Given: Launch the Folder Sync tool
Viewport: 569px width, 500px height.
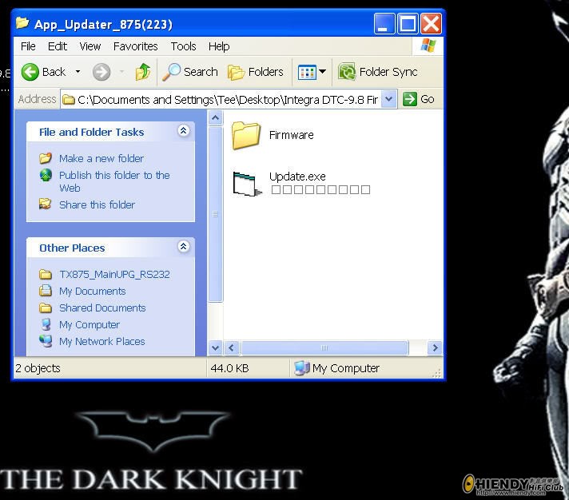Looking at the screenshot, I should point(378,72).
